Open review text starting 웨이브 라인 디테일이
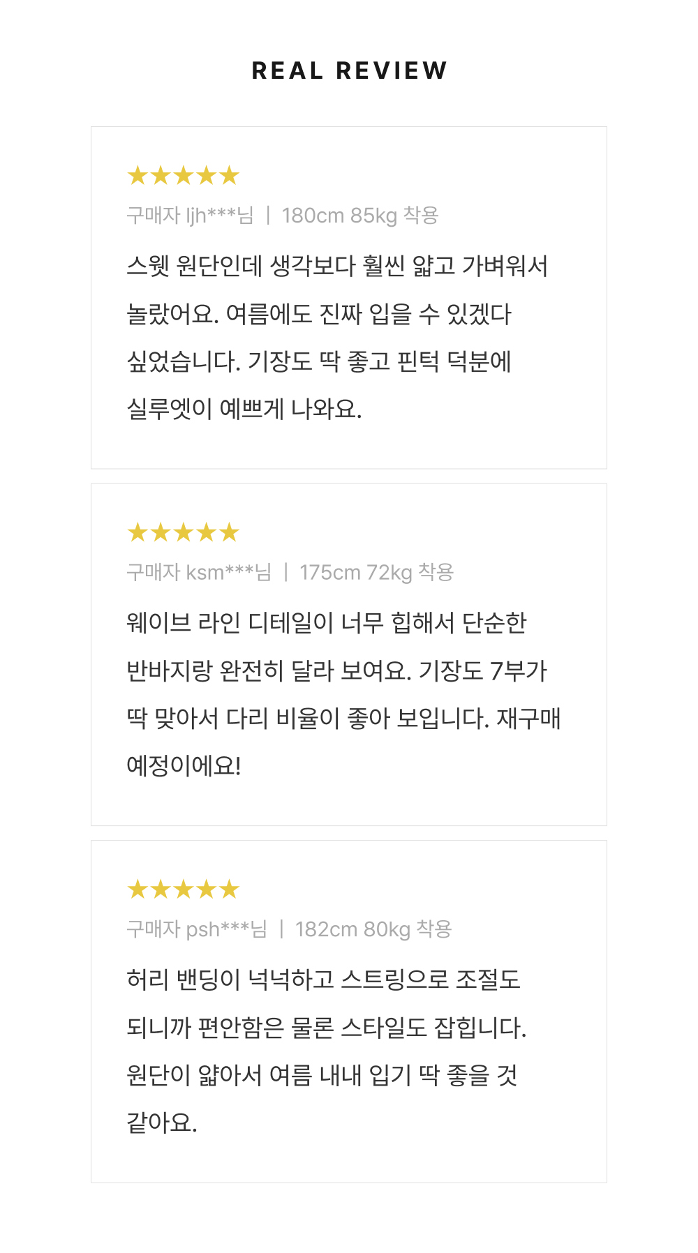The height and width of the screenshot is (1253, 698). coord(343,694)
